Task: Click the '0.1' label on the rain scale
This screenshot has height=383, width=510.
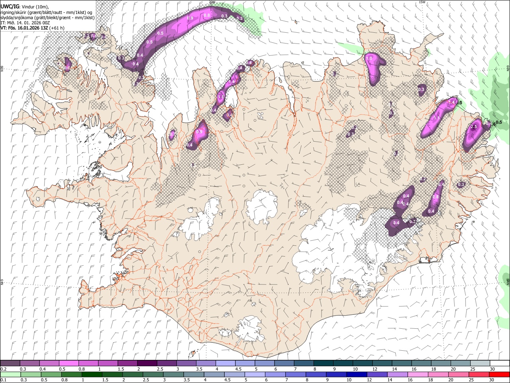Action: [x=3, y=380]
